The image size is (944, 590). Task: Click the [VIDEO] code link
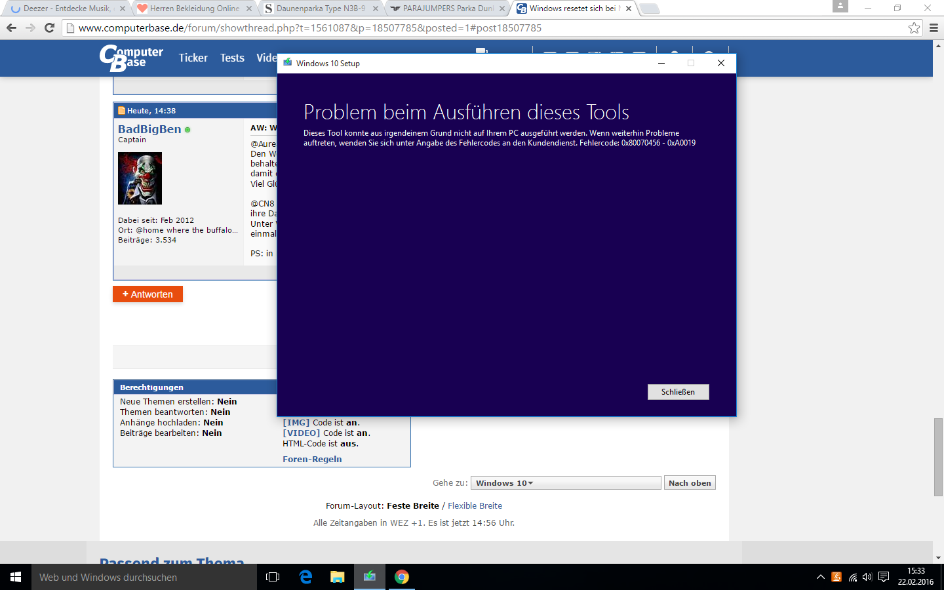tap(302, 433)
